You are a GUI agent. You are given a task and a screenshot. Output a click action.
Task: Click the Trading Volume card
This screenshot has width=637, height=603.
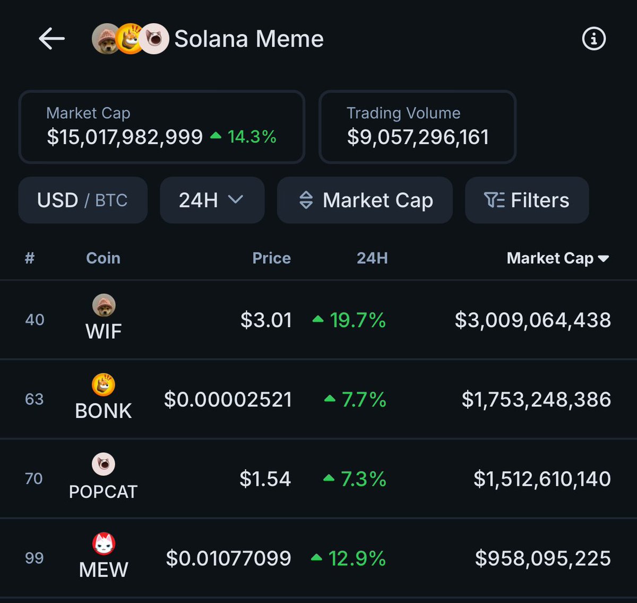pos(417,127)
